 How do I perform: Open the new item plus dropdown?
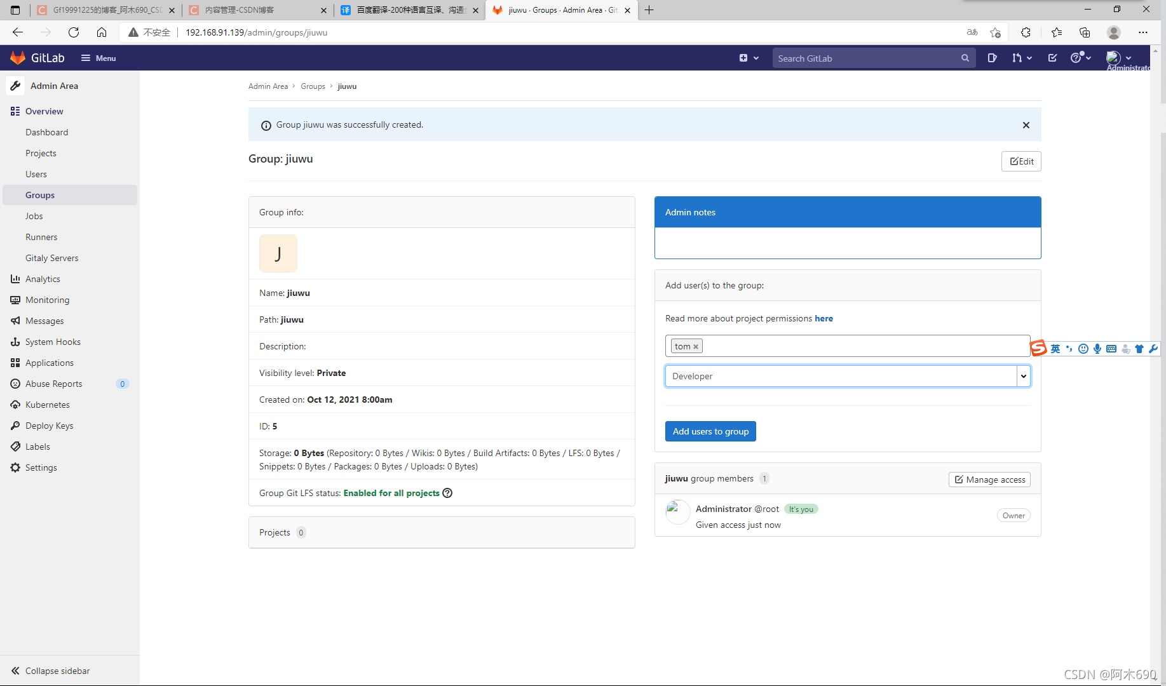[x=749, y=58]
